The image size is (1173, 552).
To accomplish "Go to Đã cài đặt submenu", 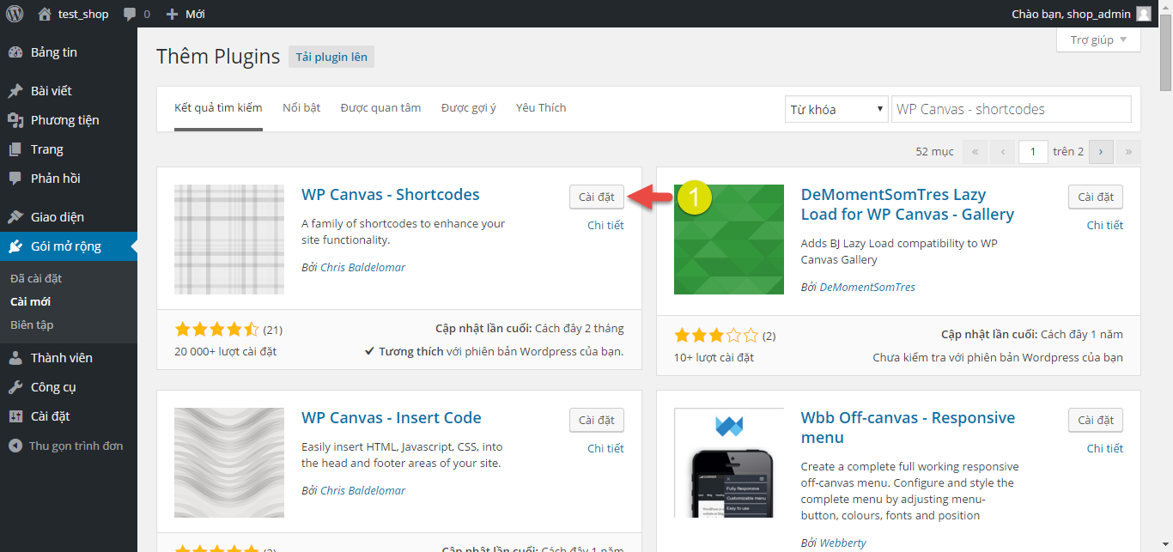I will coord(36,278).
